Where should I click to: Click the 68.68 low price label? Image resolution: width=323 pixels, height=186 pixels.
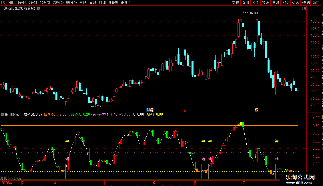pyautogui.click(x=99, y=107)
